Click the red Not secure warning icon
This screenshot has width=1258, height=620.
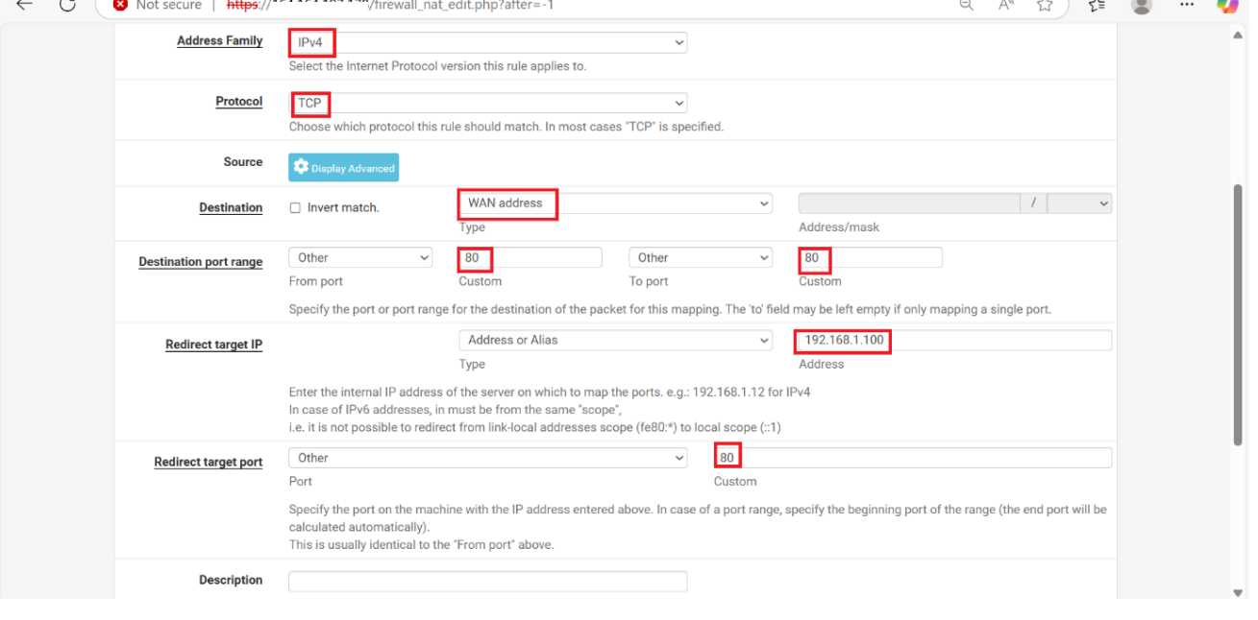coord(120,5)
